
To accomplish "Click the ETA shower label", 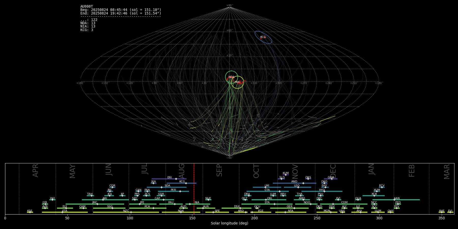I will coord(65,211).
